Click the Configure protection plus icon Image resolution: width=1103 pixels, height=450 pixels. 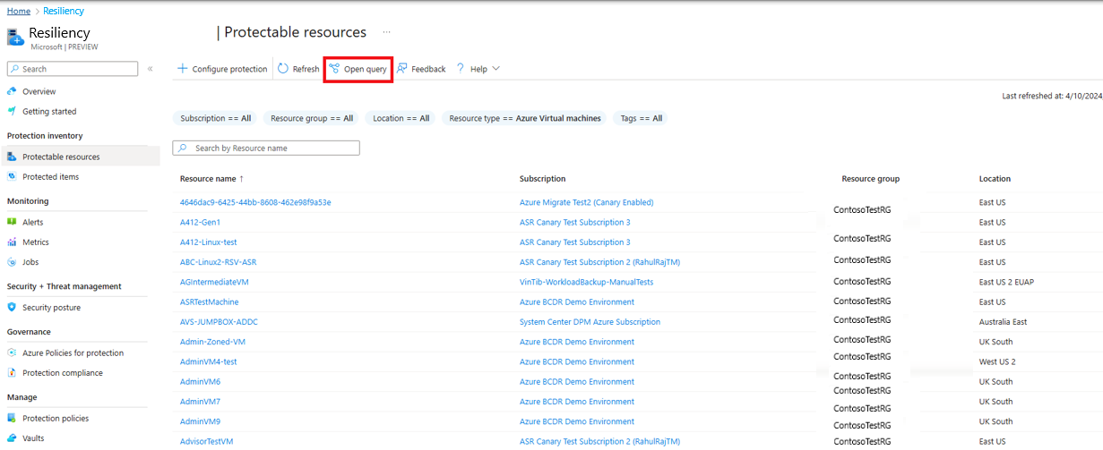(x=183, y=69)
